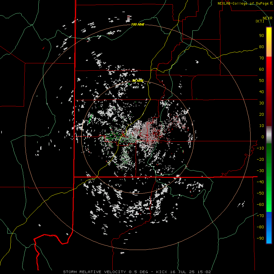Click the positive 50 scale label
The height and width of the screenshot is (274, 274).
(x=262, y=81)
